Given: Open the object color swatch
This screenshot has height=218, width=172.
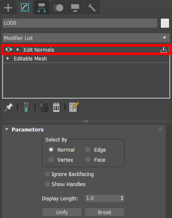Looking at the screenshot, I should [165, 23].
